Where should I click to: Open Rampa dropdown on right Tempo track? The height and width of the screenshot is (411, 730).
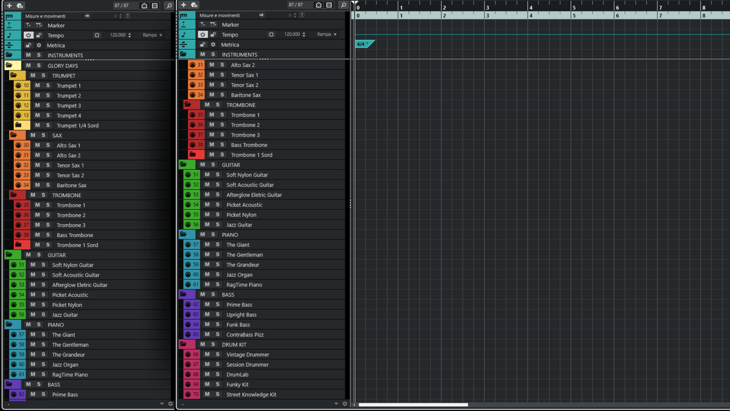coord(326,34)
